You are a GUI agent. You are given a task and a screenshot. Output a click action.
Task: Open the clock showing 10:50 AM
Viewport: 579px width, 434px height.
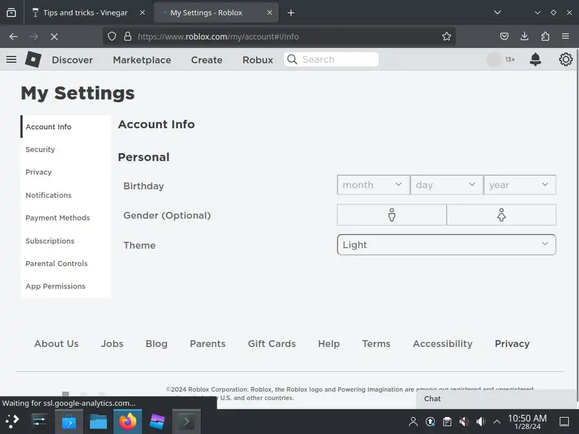[x=527, y=422]
